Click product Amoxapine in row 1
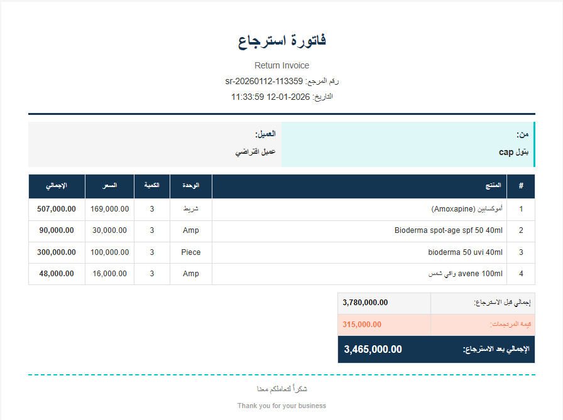 click(x=467, y=209)
